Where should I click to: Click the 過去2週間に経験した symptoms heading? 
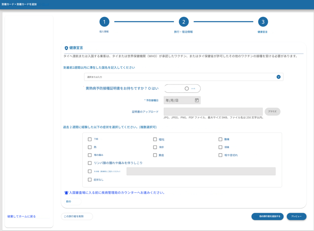110,127
